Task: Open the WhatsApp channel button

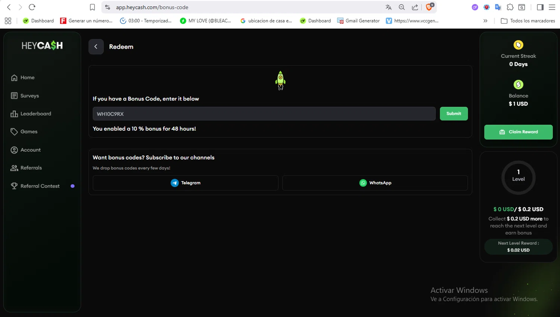Action: (375, 183)
